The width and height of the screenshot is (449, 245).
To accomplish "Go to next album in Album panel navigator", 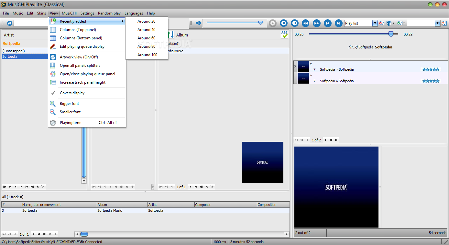I will 191,187.
